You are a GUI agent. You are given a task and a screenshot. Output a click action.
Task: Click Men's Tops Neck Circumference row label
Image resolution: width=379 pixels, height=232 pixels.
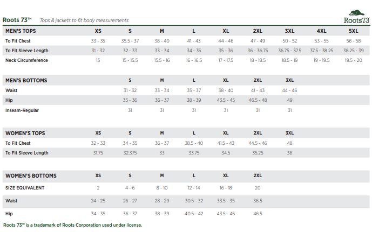[x=26, y=60]
